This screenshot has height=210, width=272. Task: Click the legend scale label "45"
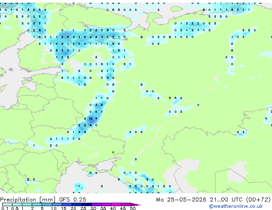tap(123, 208)
